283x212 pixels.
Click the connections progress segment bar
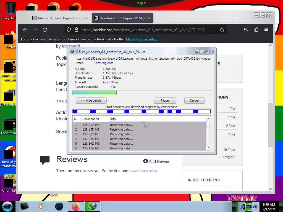click(141, 112)
